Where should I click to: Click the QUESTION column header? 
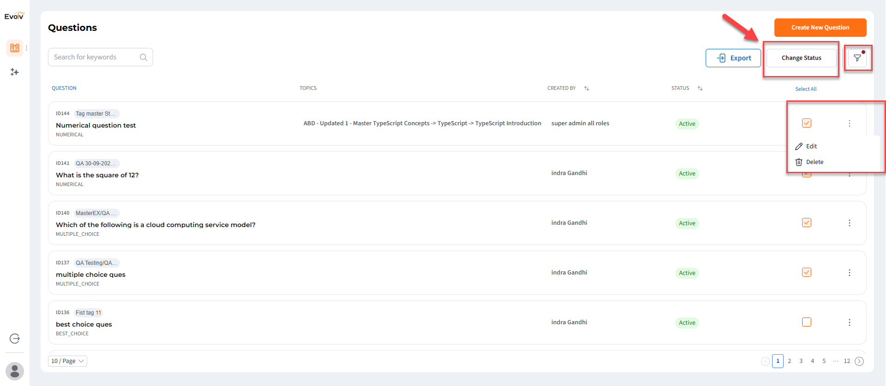[64, 88]
